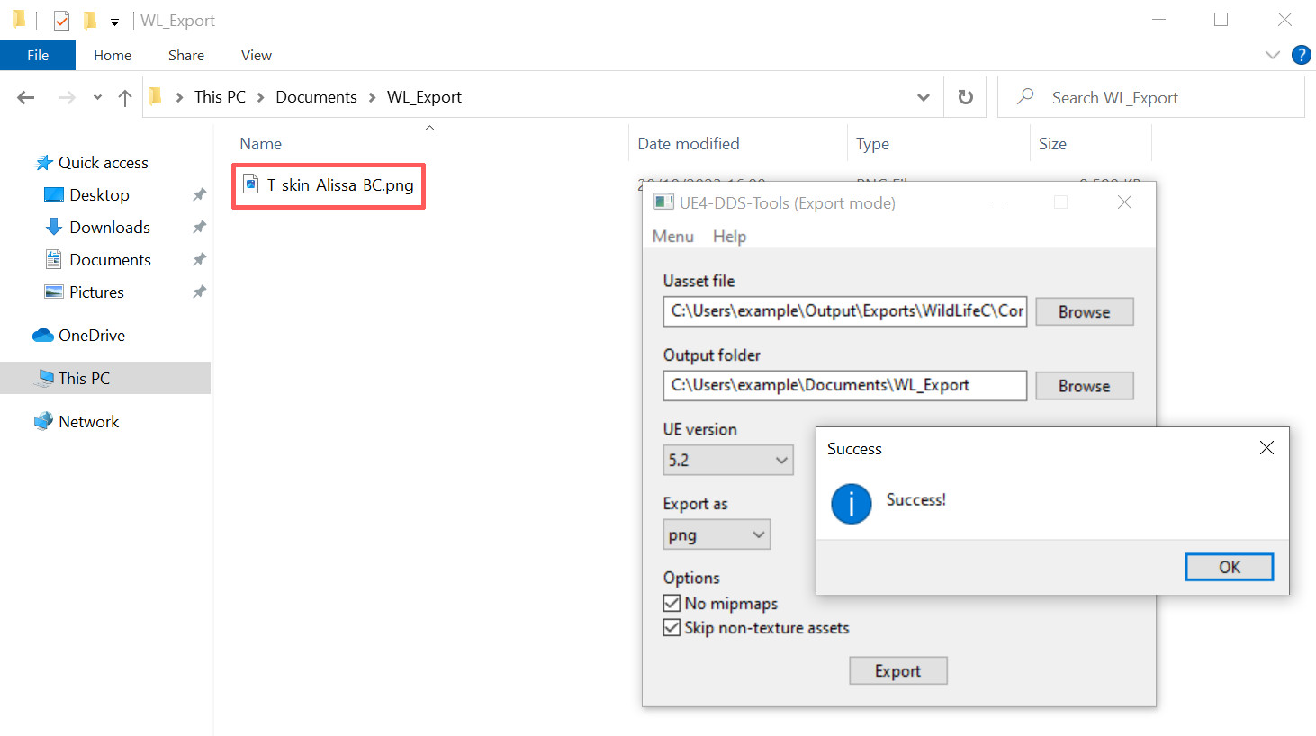This screenshot has width=1316, height=736.
Task: Uncheck the No mipmaps option
Action: (672, 604)
